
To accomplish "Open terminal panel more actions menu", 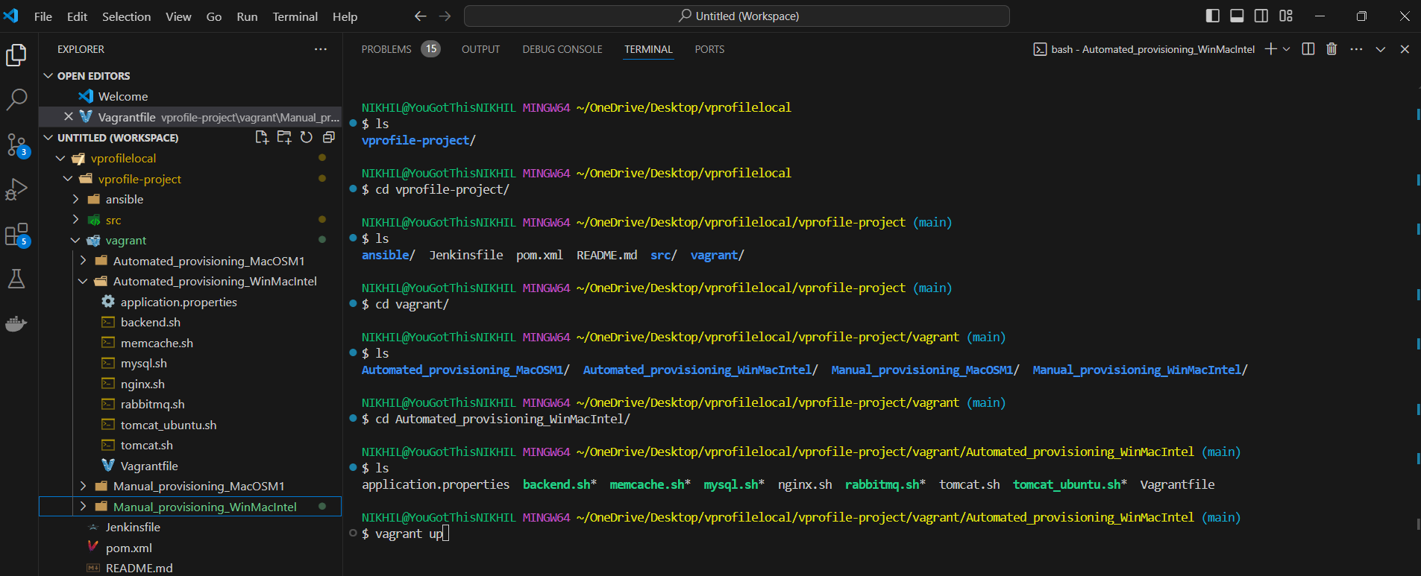I will coord(1356,49).
